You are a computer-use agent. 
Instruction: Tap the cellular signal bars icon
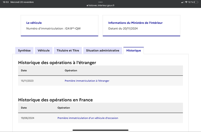pos(183,2)
